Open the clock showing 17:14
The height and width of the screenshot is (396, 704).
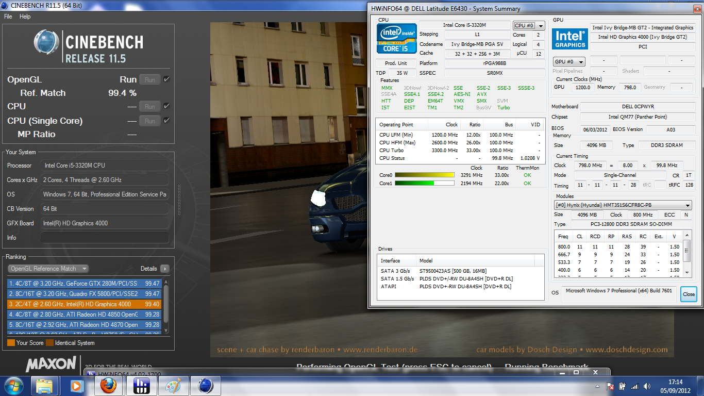click(x=675, y=382)
